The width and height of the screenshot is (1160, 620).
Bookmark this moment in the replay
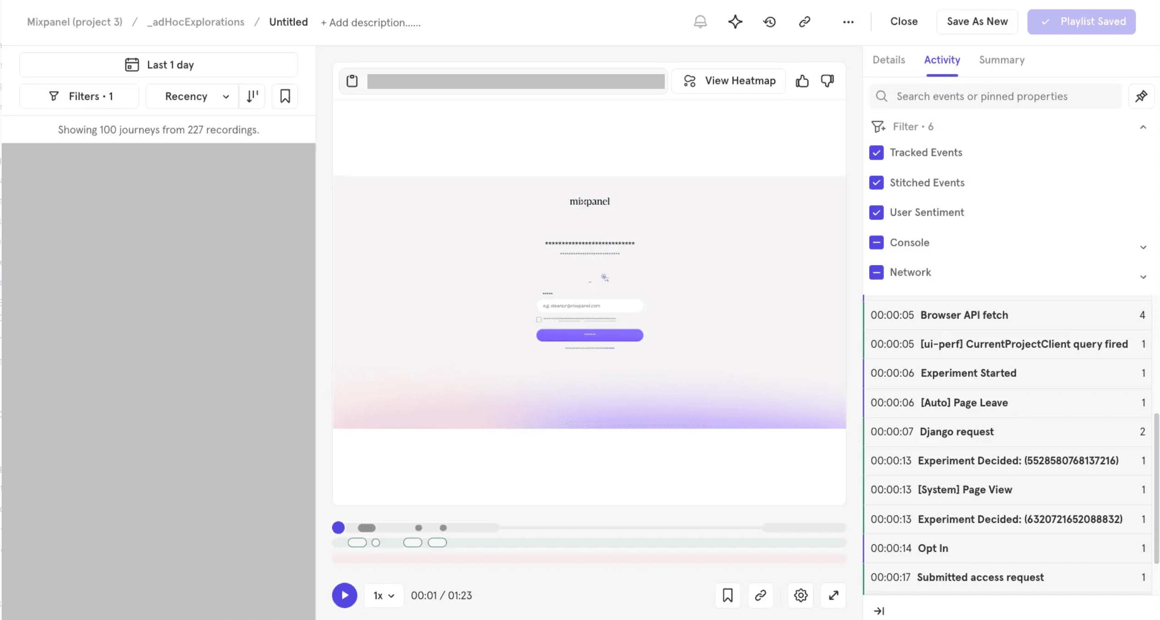[x=728, y=595]
